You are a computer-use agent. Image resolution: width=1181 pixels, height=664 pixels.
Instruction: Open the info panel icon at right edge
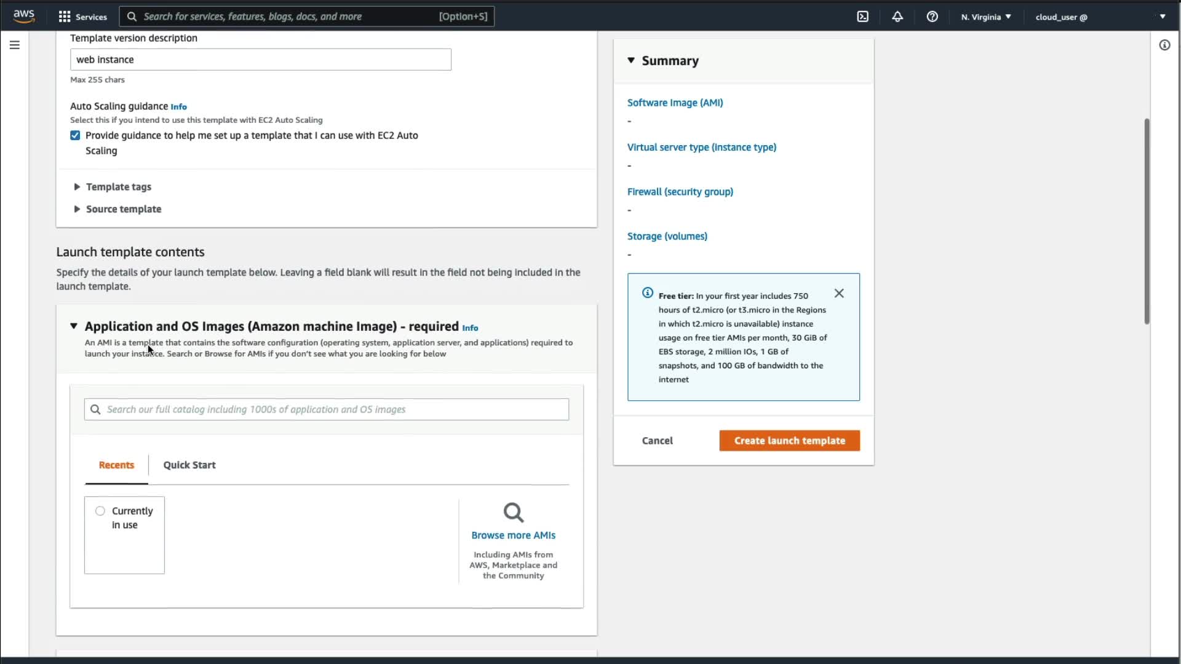pos(1164,45)
